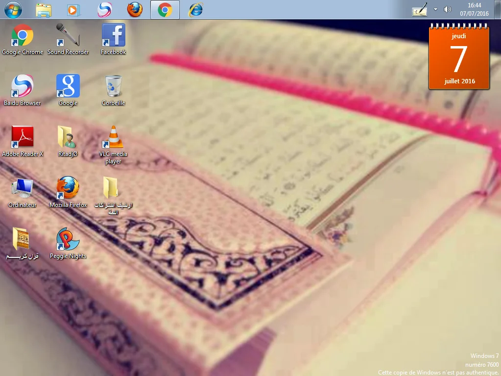The width and height of the screenshot is (501, 376).
Task: Select the Quran folder with Arabic name
Action: [x=22, y=240]
